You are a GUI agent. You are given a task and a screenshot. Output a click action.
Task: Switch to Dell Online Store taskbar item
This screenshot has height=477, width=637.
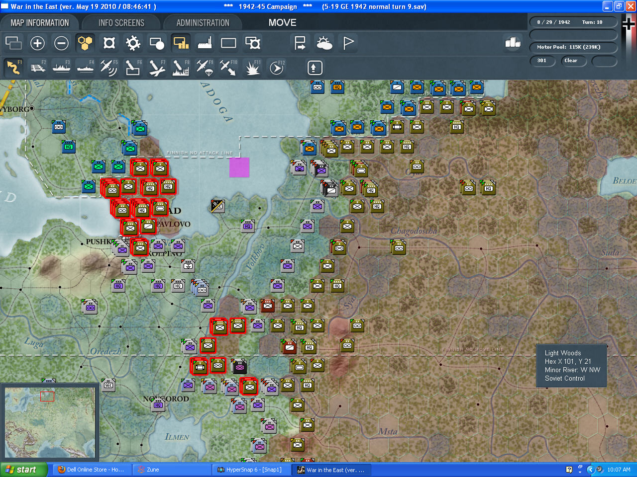tap(92, 470)
